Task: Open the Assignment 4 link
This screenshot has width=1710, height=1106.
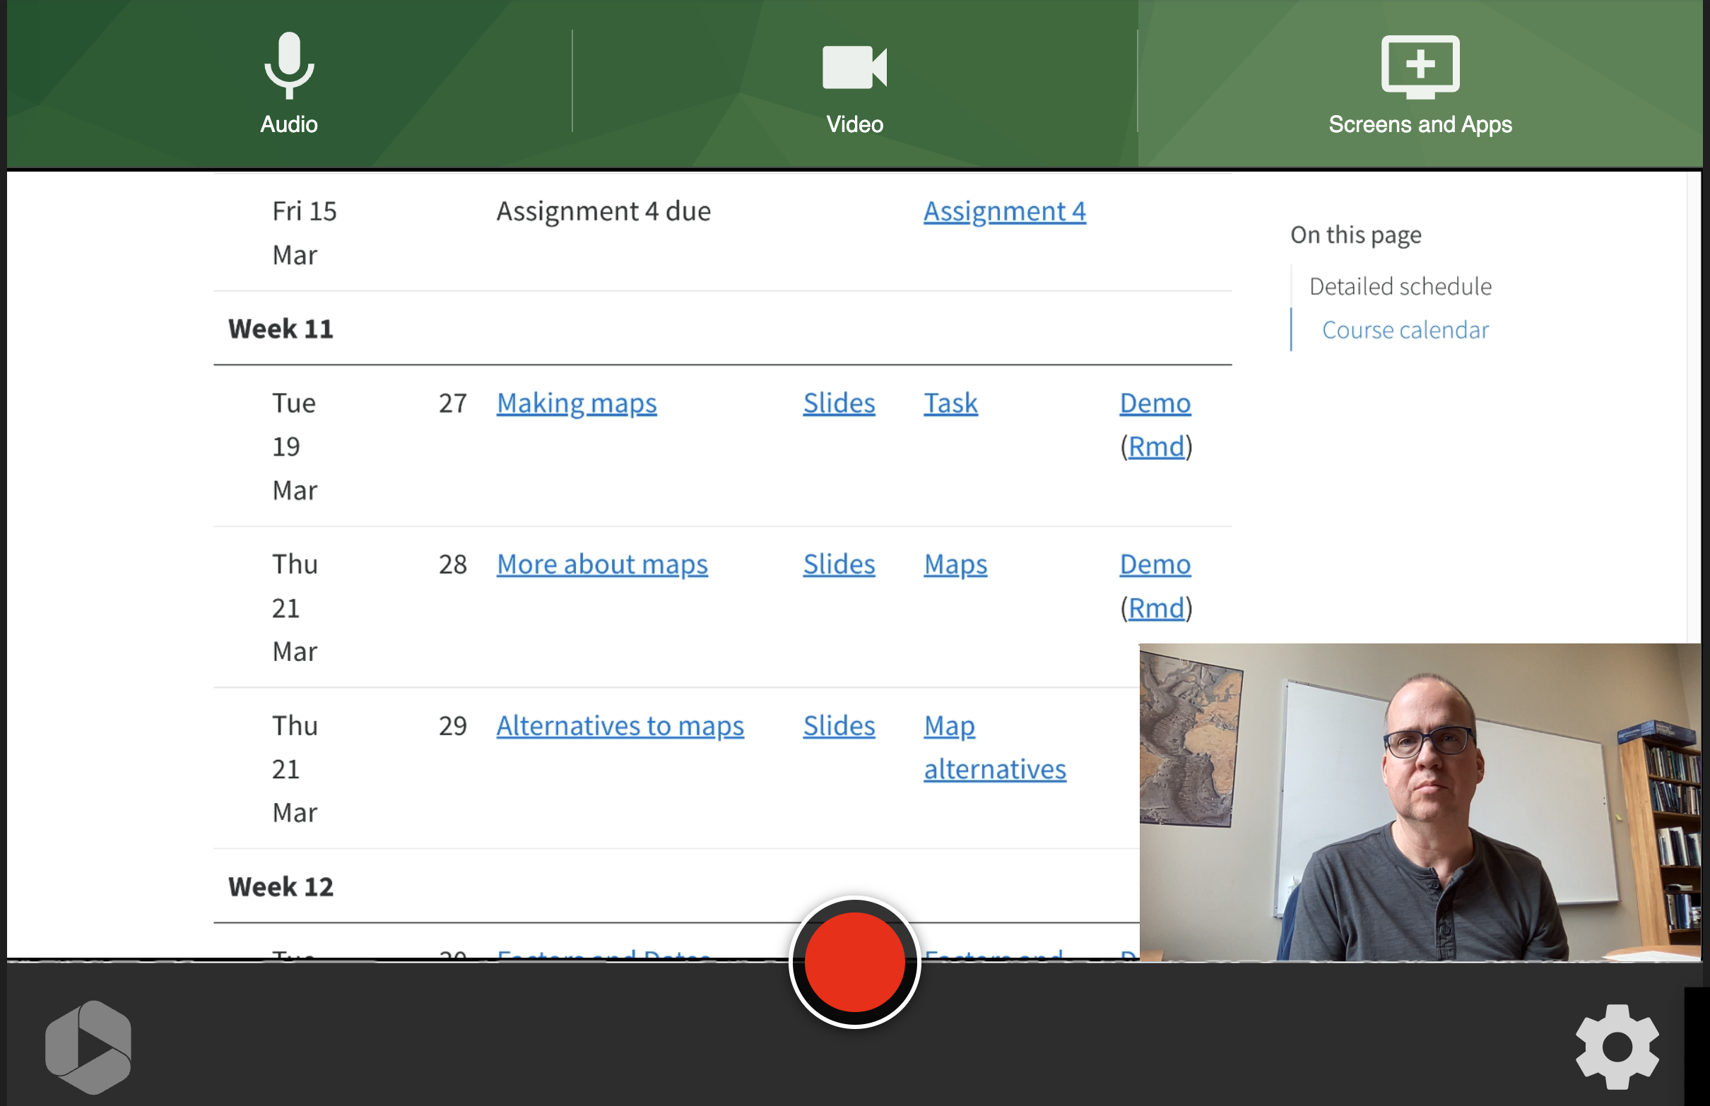Action: (1003, 211)
